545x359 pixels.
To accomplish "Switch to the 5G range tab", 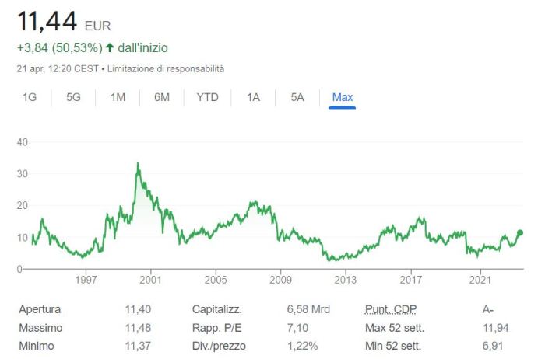I will point(73,97).
